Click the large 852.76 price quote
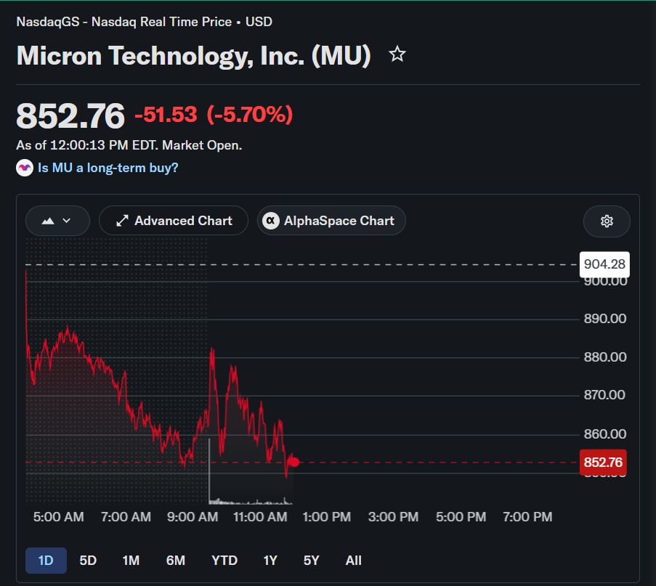Image resolution: width=656 pixels, height=586 pixels. [70, 116]
